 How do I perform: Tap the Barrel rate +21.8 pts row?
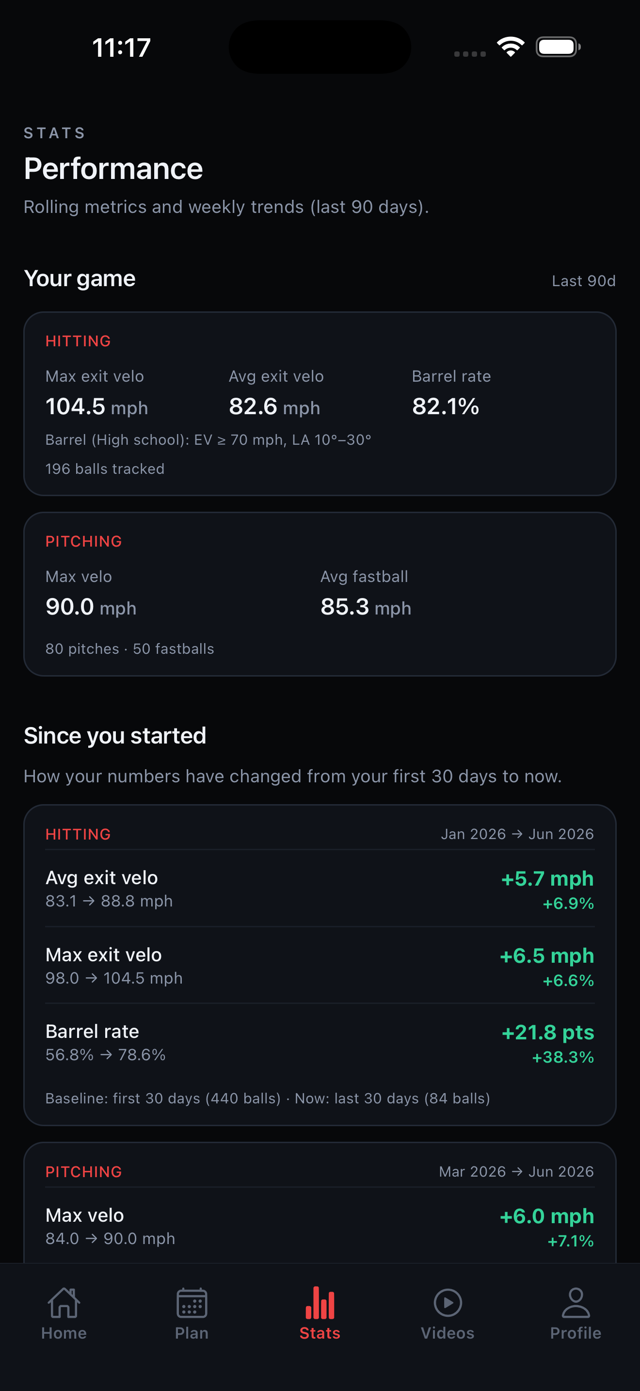point(320,1042)
